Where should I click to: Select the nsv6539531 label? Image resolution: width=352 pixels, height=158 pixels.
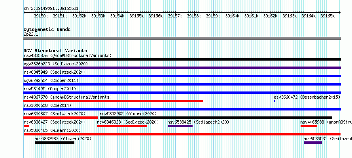pyautogui.click(x=328, y=139)
